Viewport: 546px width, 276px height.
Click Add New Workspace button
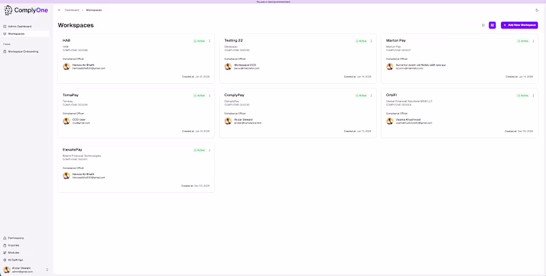click(x=519, y=25)
